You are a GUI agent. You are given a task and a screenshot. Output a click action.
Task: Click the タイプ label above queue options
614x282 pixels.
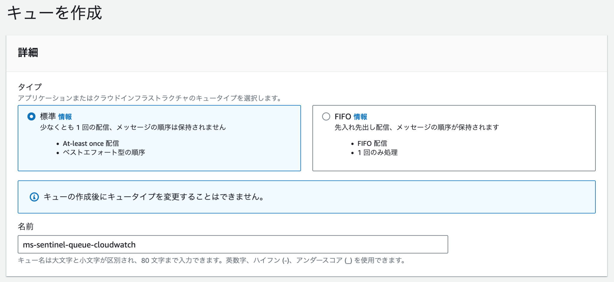point(29,87)
